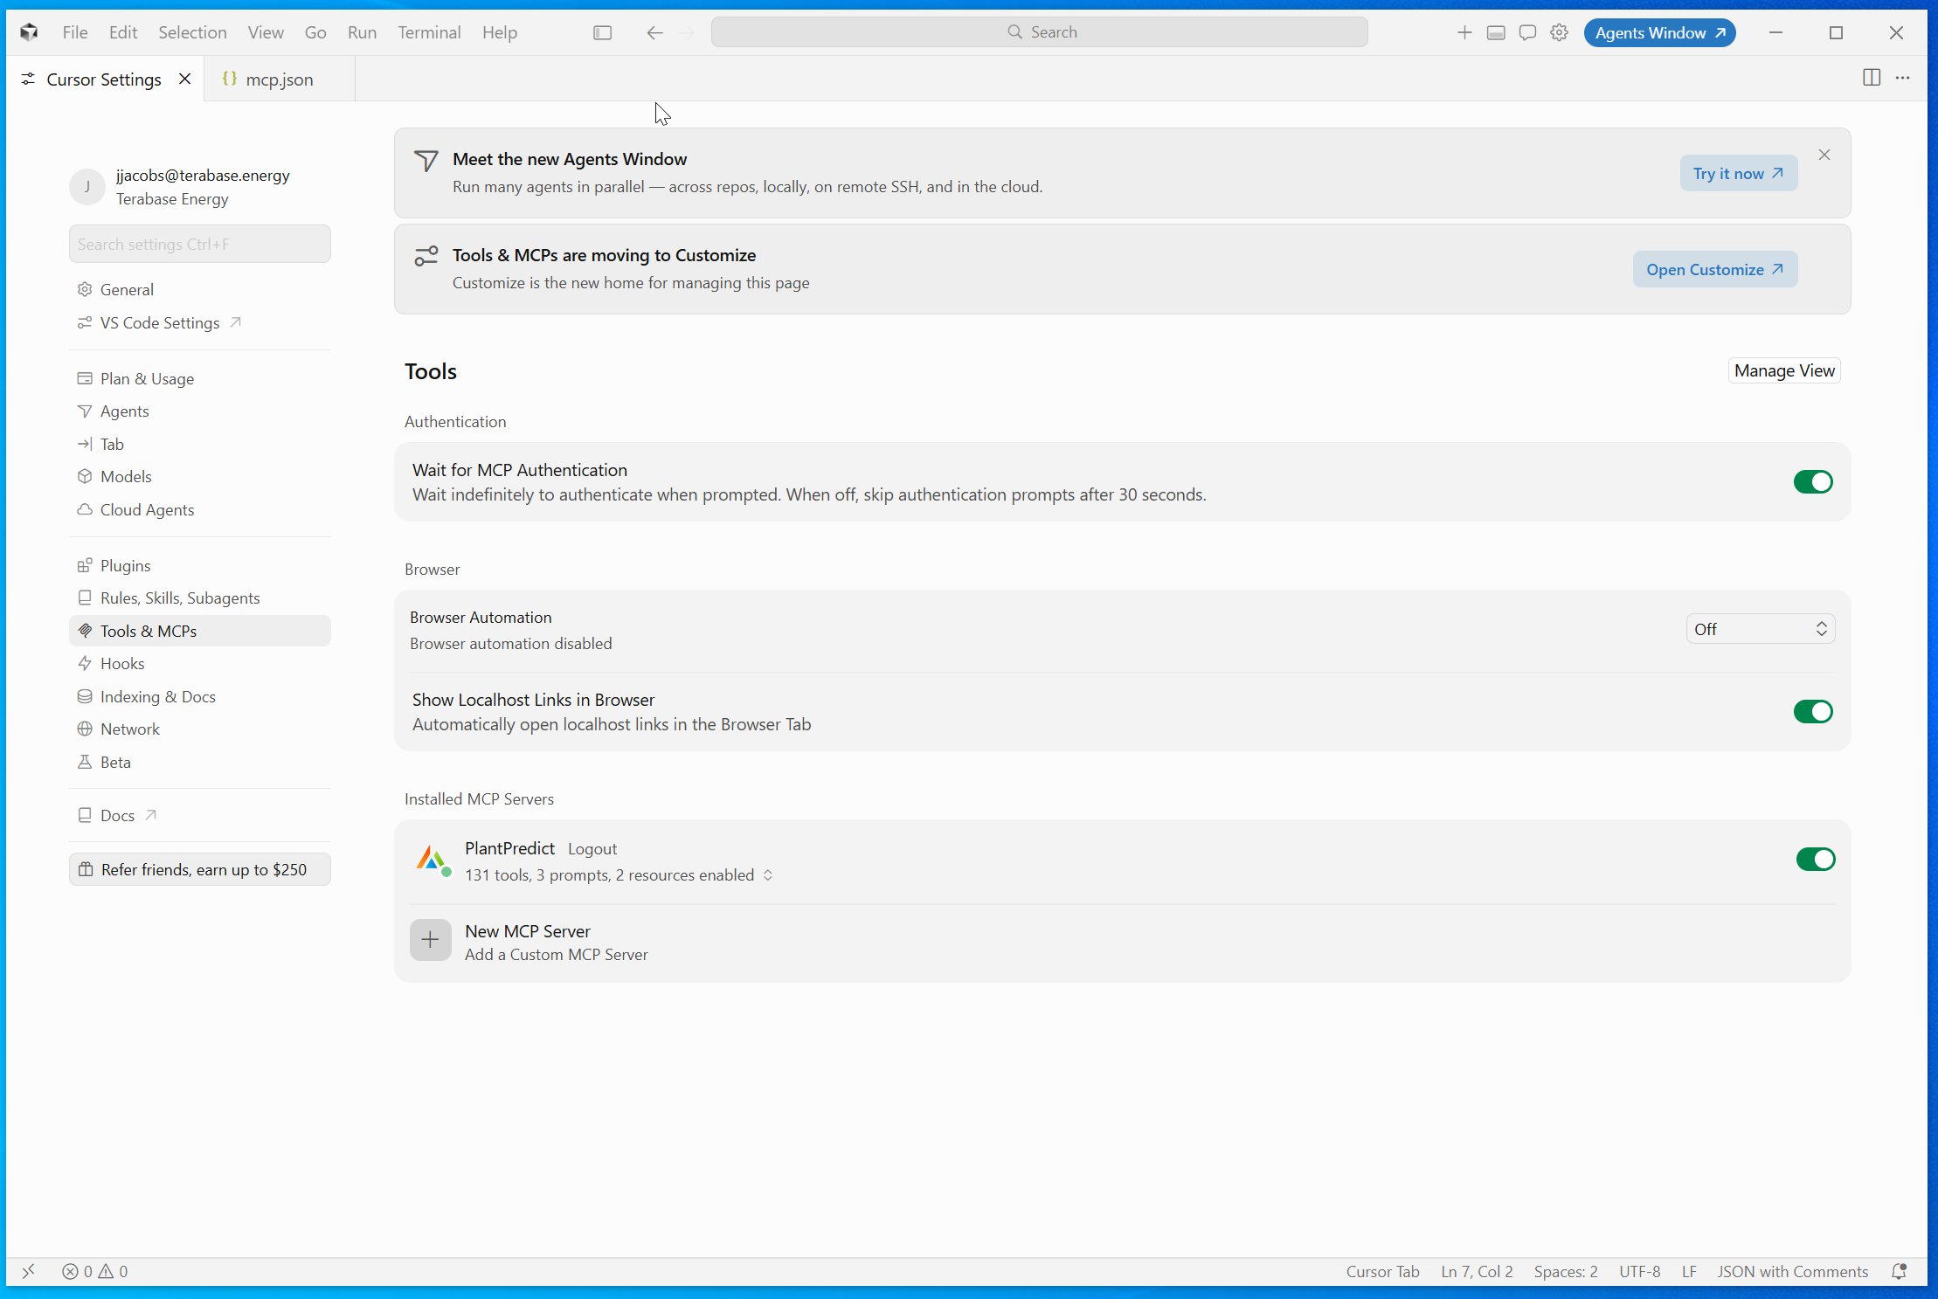Click Ln 7, Col 2 indicator
The height and width of the screenshot is (1299, 1938).
point(1477,1271)
